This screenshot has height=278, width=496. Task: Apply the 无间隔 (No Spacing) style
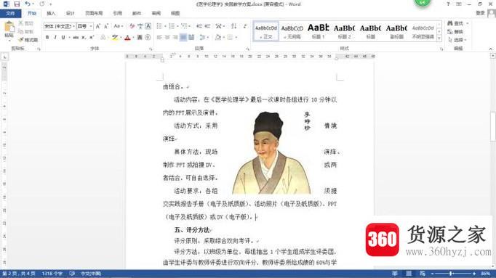[x=292, y=31]
